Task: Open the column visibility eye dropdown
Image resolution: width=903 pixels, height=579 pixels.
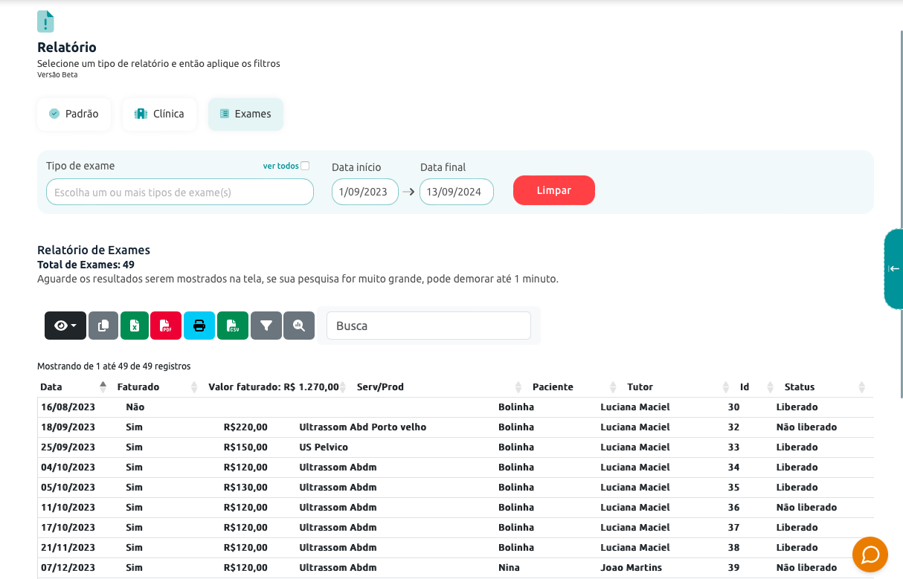Action: point(65,326)
